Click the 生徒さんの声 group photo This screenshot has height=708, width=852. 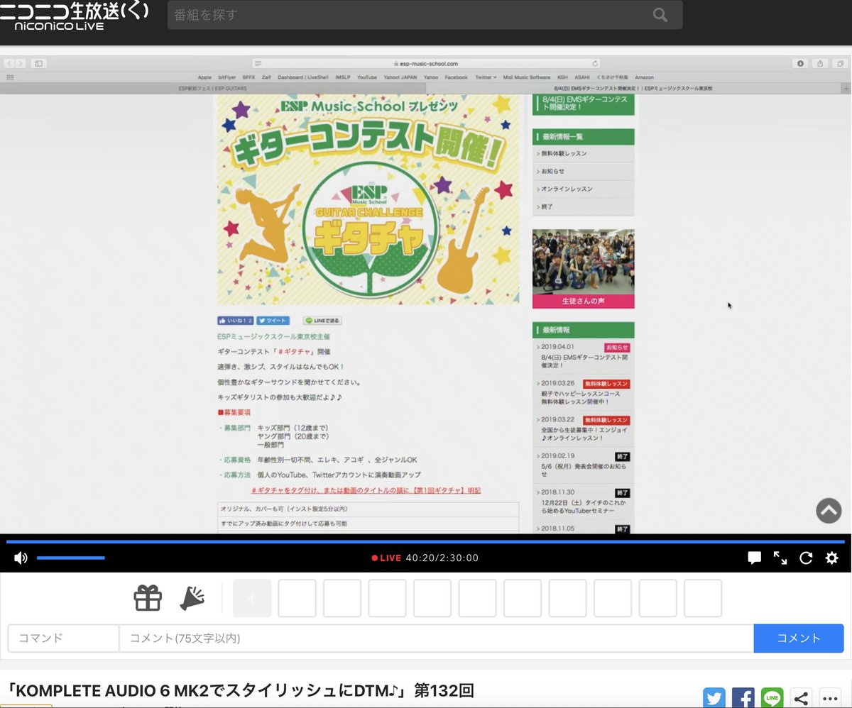click(x=583, y=269)
